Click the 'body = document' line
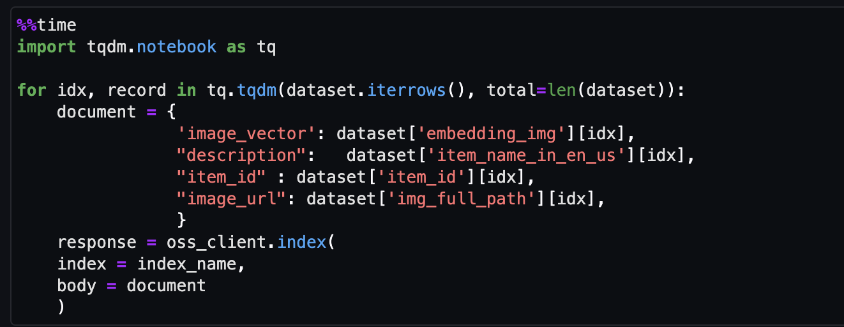 132,286
